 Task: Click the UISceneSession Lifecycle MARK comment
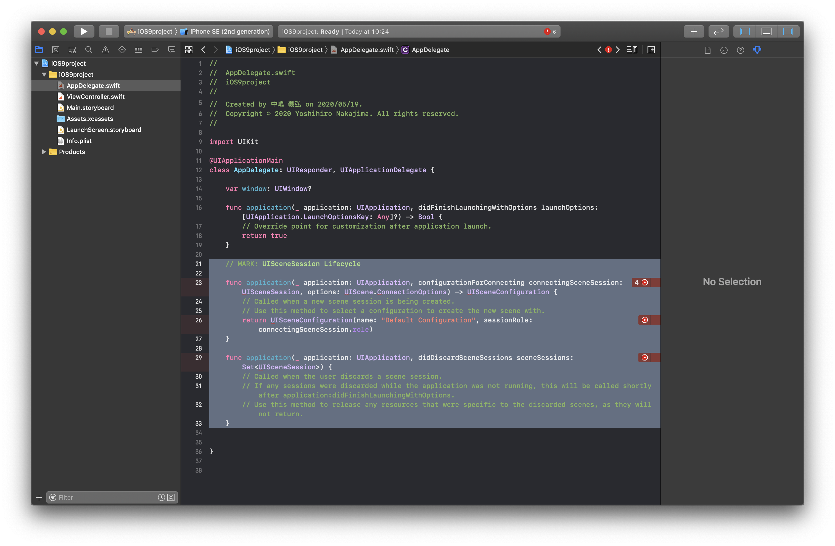tap(293, 264)
